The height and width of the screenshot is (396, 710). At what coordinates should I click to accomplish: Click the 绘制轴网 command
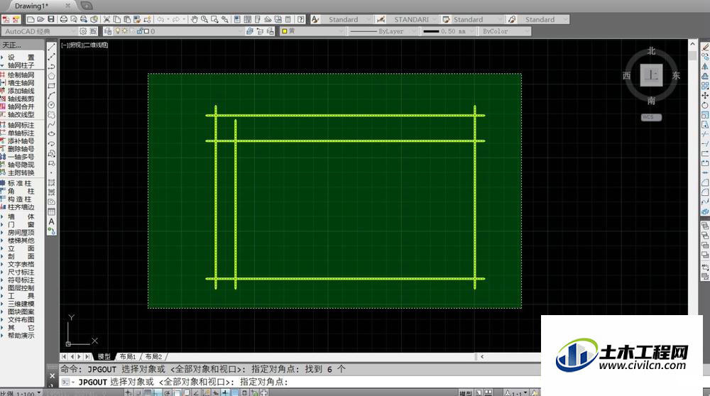pos(21,75)
